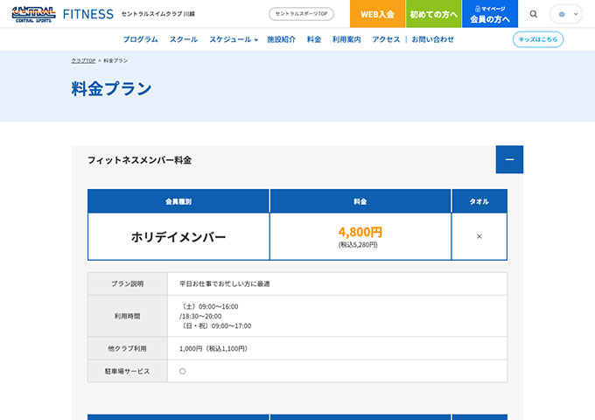595x420 pixels.
Task: Click the キッズはこちら button
Action: click(x=538, y=39)
